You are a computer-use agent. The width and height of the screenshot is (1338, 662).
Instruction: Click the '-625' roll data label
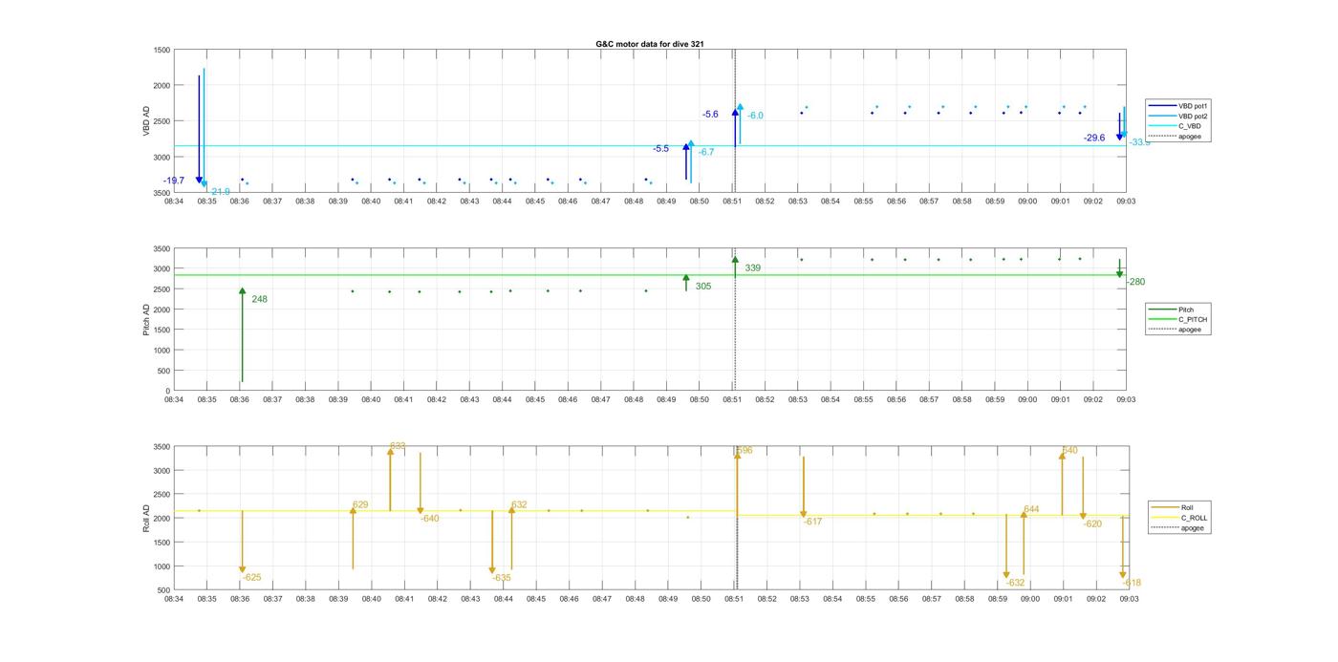click(x=252, y=578)
